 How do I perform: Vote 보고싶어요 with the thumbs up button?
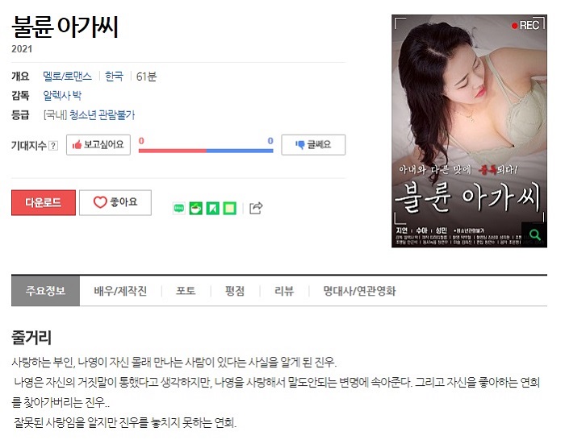pos(98,145)
